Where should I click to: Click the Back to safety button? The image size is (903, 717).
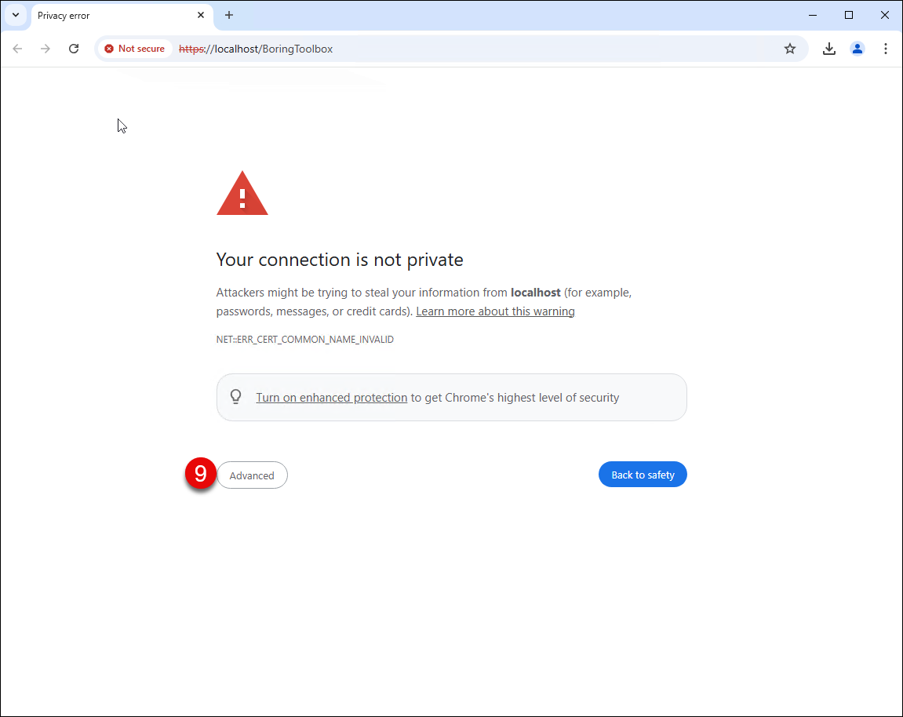coord(643,475)
